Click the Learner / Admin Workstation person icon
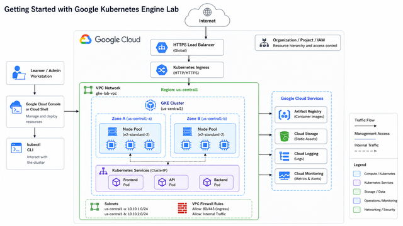The image size is (403, 226). (18, 73)
